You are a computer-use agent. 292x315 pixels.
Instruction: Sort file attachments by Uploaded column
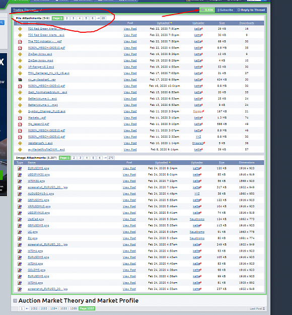(164, 23)
